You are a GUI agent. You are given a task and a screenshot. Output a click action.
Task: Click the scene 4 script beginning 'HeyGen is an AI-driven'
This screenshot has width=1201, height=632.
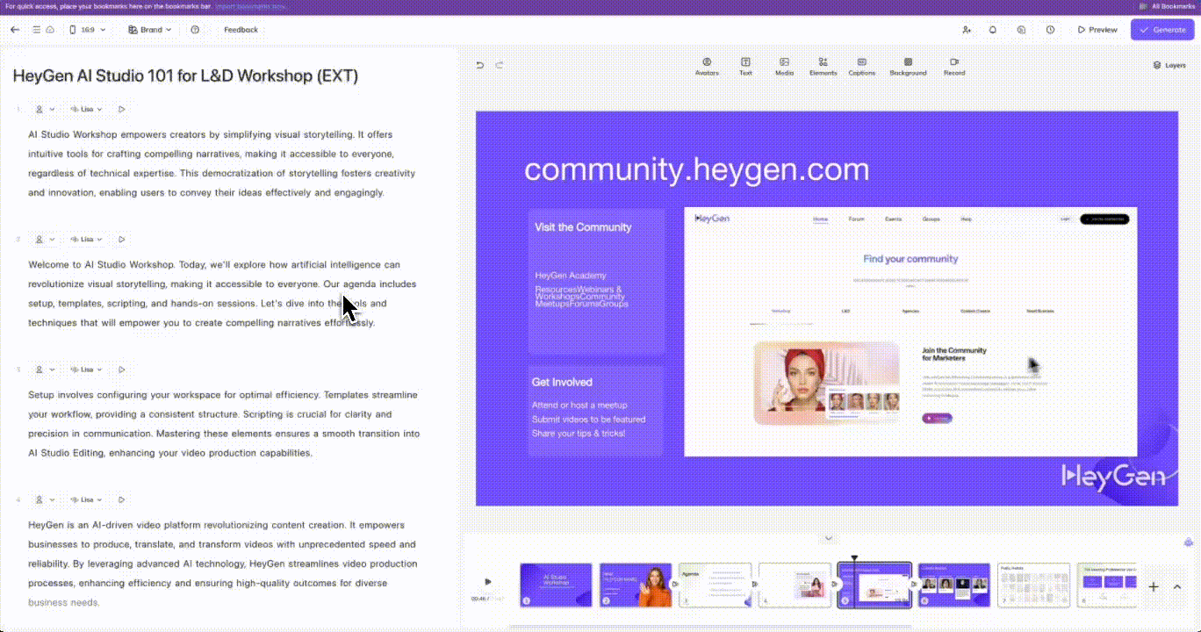222,564
